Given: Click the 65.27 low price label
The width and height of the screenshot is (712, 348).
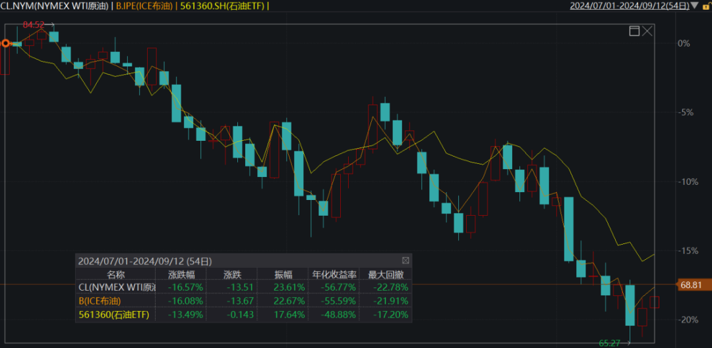Looking at the screenshot, I should 610,343.
